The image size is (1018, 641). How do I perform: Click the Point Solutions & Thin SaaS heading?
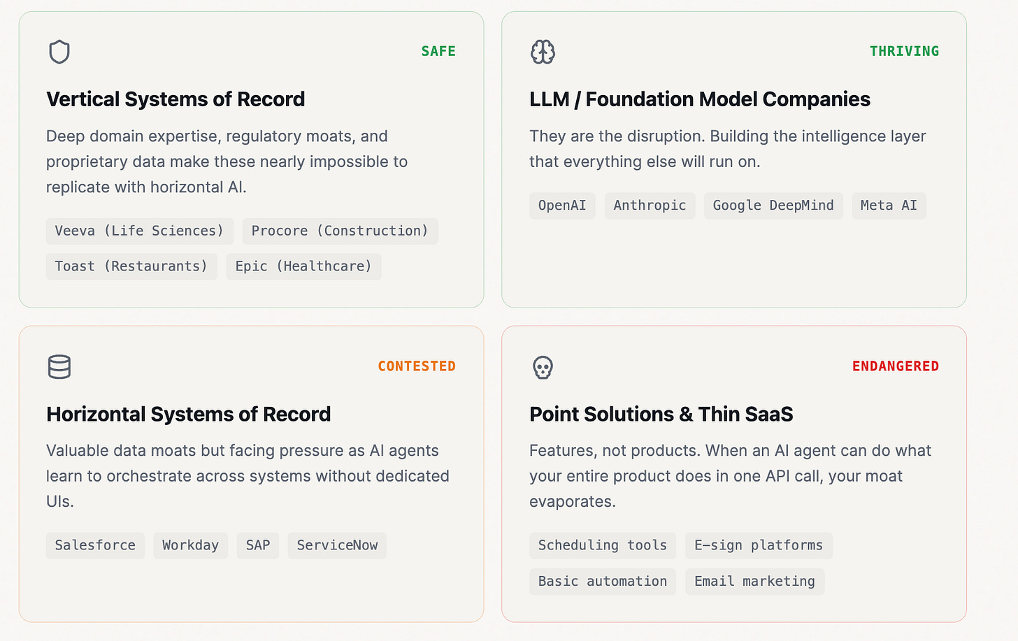tap(661, 415)
